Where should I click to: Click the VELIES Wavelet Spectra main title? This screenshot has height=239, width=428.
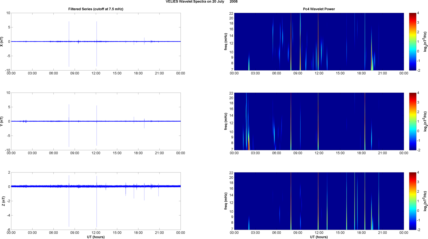pyautogui.click(x=201, y=2)
